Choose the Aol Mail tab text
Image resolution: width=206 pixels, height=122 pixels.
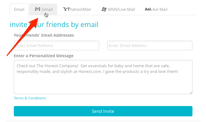[x=160, y=9]
